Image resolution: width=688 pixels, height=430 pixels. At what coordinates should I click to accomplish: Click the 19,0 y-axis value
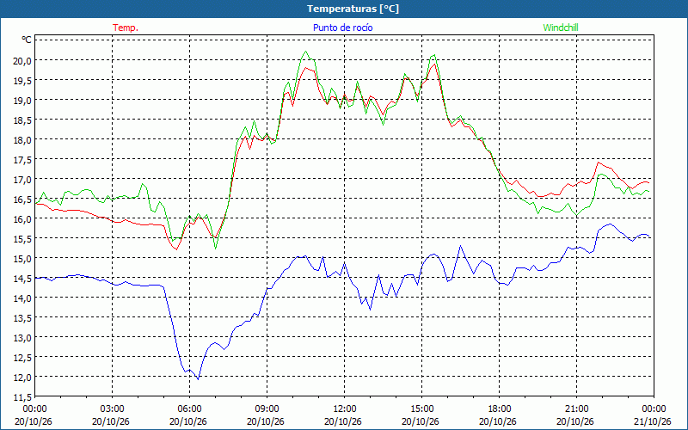click(x=23, y=100)
